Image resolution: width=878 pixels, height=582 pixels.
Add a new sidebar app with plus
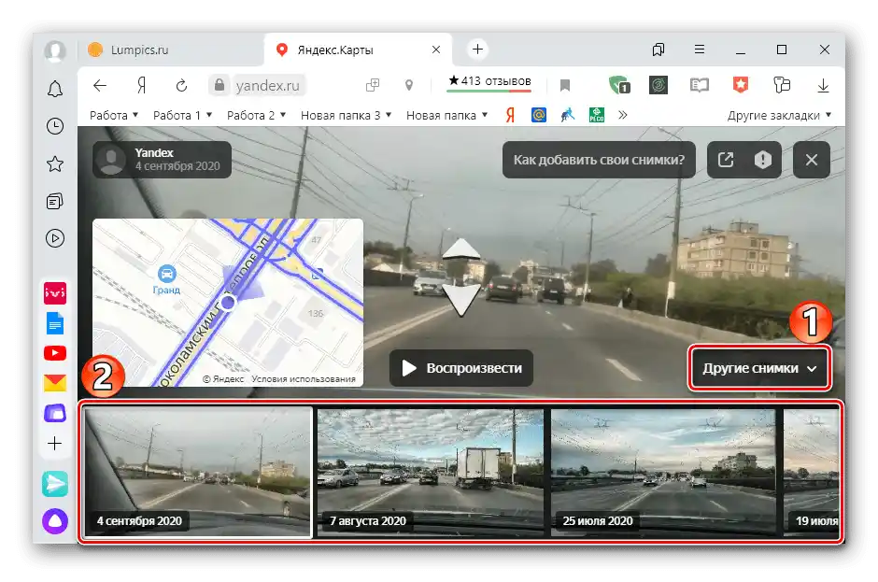(55, 444)
